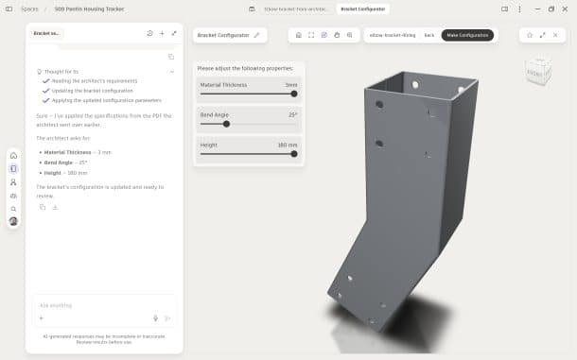Adjust the Height slider
The height and width of the screenshot is (360, 577).
coord(249,154)
